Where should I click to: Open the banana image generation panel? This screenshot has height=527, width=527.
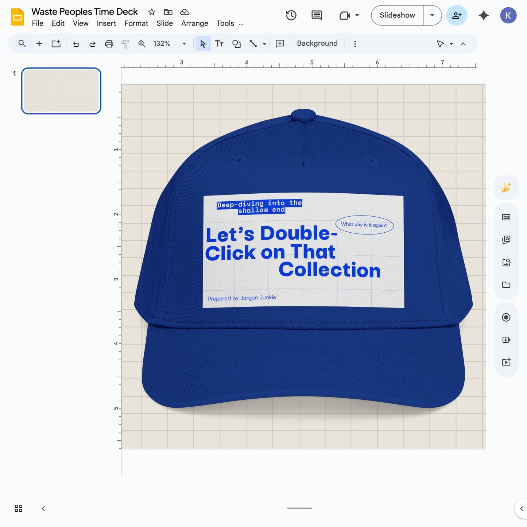(506, 187)
